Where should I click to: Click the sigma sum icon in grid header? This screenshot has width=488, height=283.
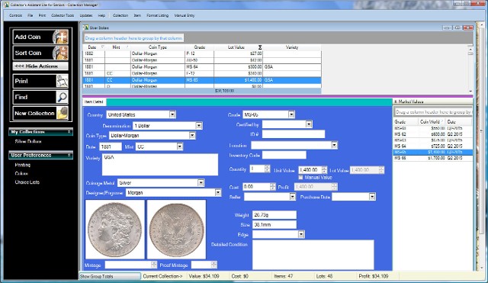(x=260, y=47)
